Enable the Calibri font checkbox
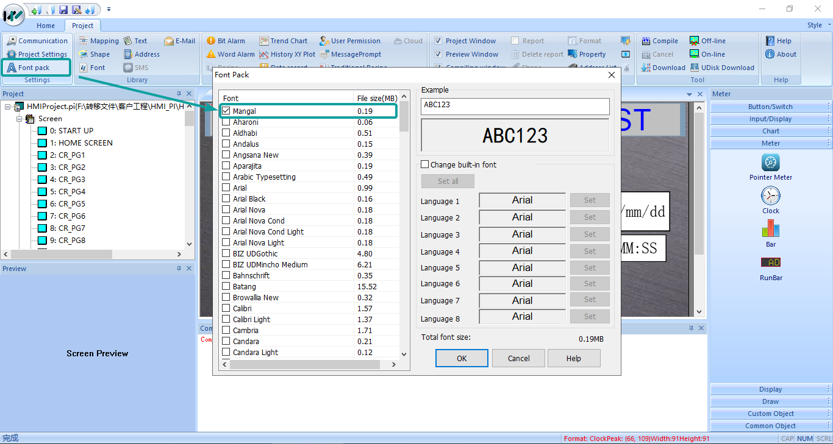Image resolution: width=833 pixels, height=444 pixels. pos(226,308)
